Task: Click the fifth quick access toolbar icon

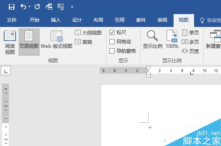Action: [x=61, y=7]
